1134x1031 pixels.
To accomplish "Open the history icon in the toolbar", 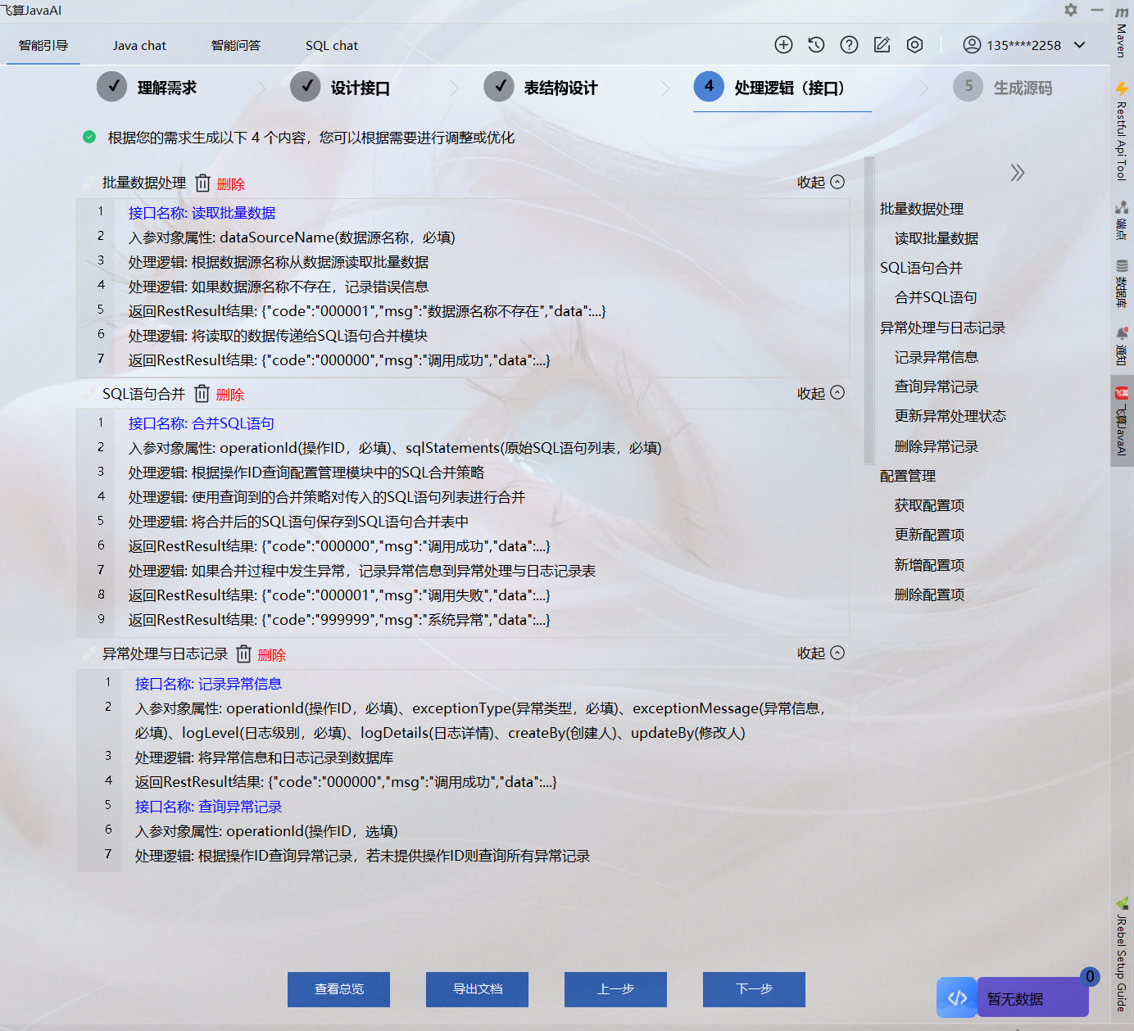I will click(816, 45).
